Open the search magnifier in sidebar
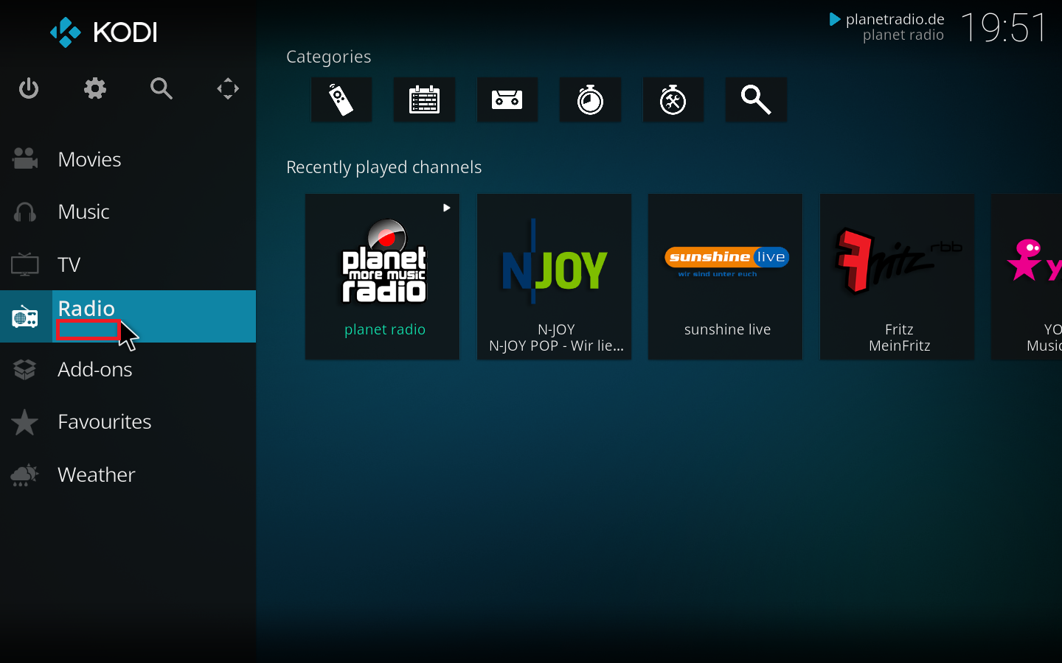Image resolution: width=1062 pixels, height=663 pixels. [162, 88]
